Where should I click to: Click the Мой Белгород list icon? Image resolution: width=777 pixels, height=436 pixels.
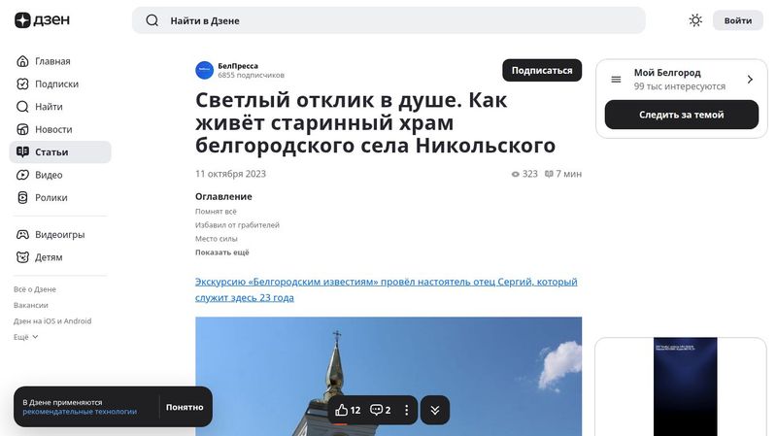(616, 80)
